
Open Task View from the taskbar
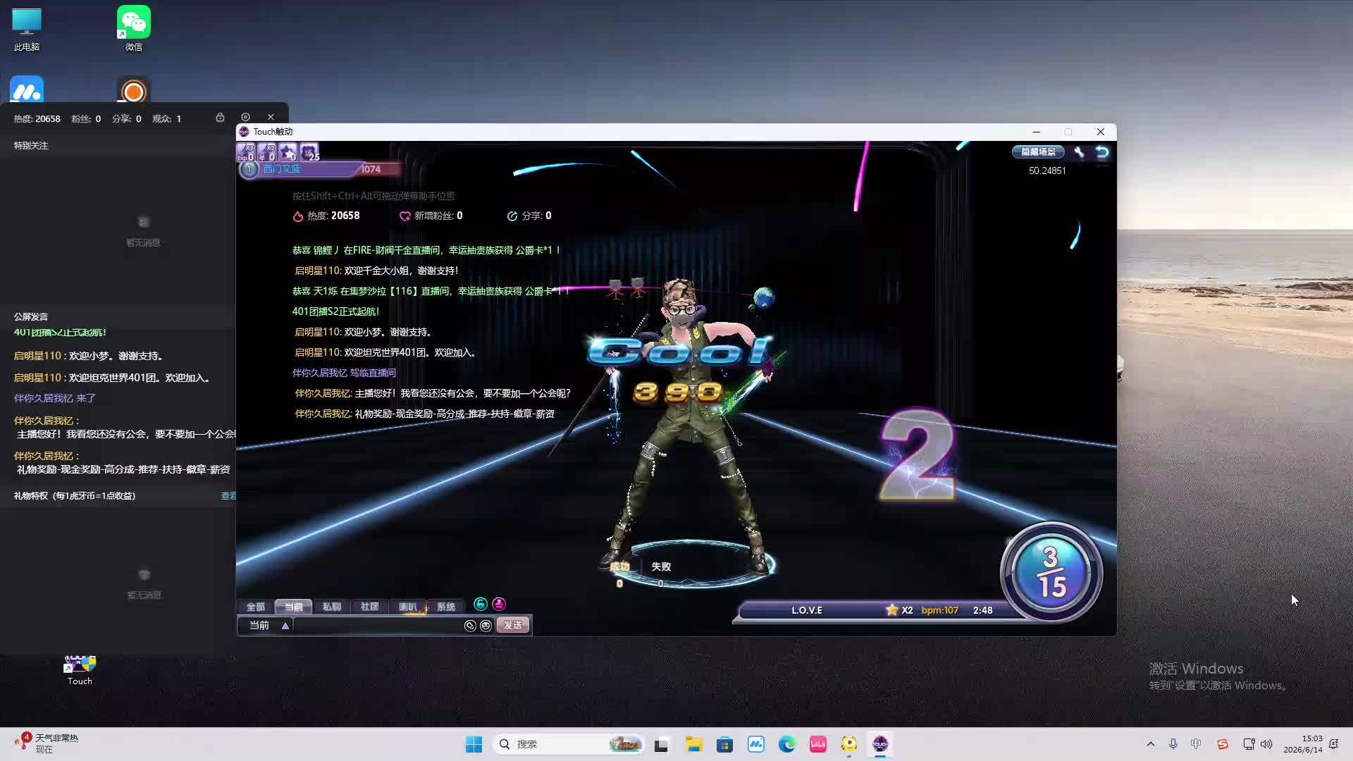click(661, 744)
